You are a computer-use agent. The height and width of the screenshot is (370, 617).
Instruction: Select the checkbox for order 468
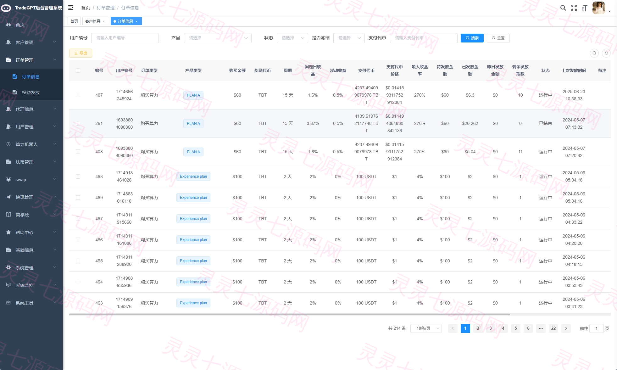[78, 177]
